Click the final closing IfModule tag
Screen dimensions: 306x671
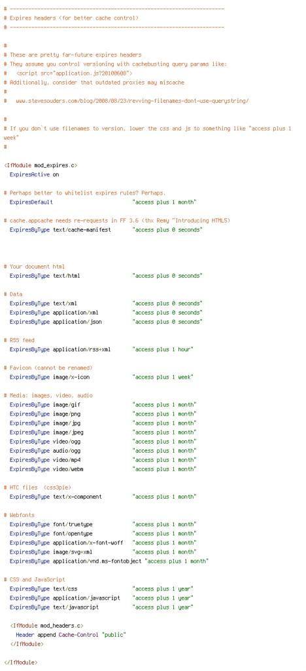[20, 662]
